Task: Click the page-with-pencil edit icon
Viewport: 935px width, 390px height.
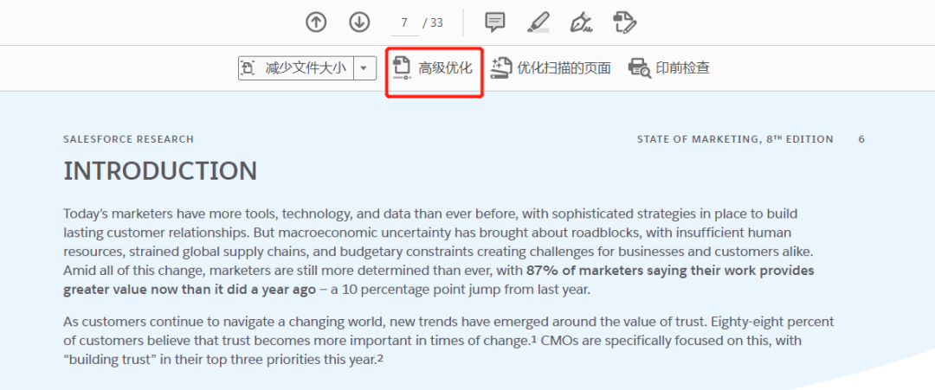Action: [623, 22]
